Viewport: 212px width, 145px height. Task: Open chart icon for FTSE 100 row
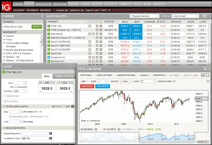(97, 26)
